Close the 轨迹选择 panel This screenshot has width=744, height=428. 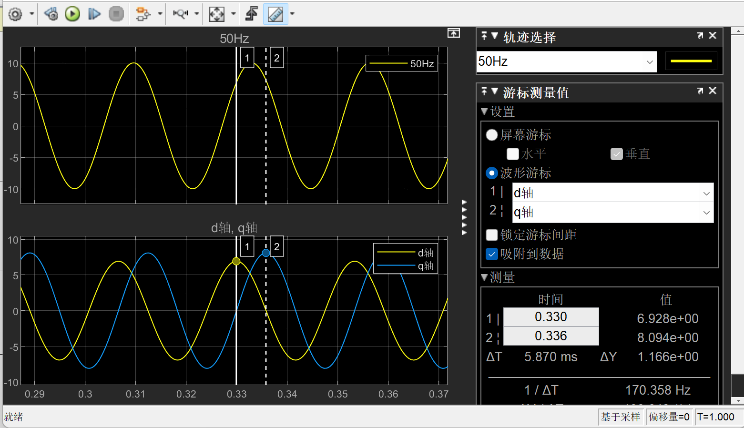pyautogui.click(x=713, y=36)
